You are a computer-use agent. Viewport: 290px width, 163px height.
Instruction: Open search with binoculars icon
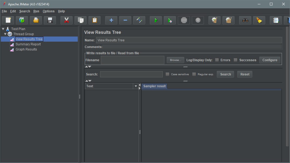click(x=245, y=20)
